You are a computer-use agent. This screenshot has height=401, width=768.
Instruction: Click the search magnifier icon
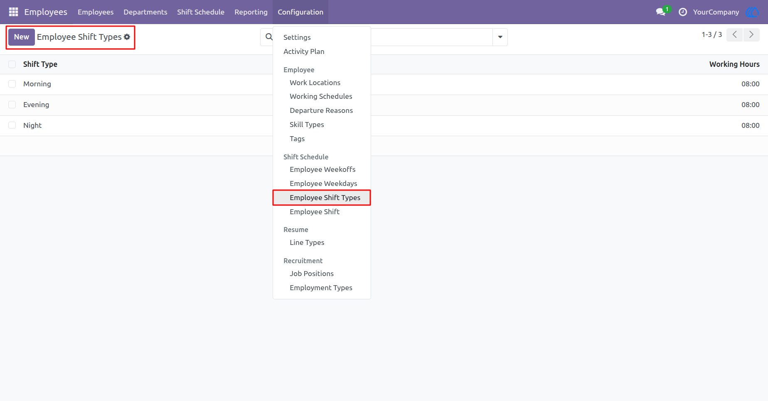coord(269,37)
